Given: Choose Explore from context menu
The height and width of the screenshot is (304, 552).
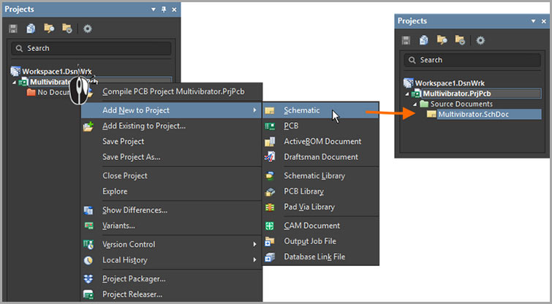Looking at the screenshot, I should (x=172, y=191).
